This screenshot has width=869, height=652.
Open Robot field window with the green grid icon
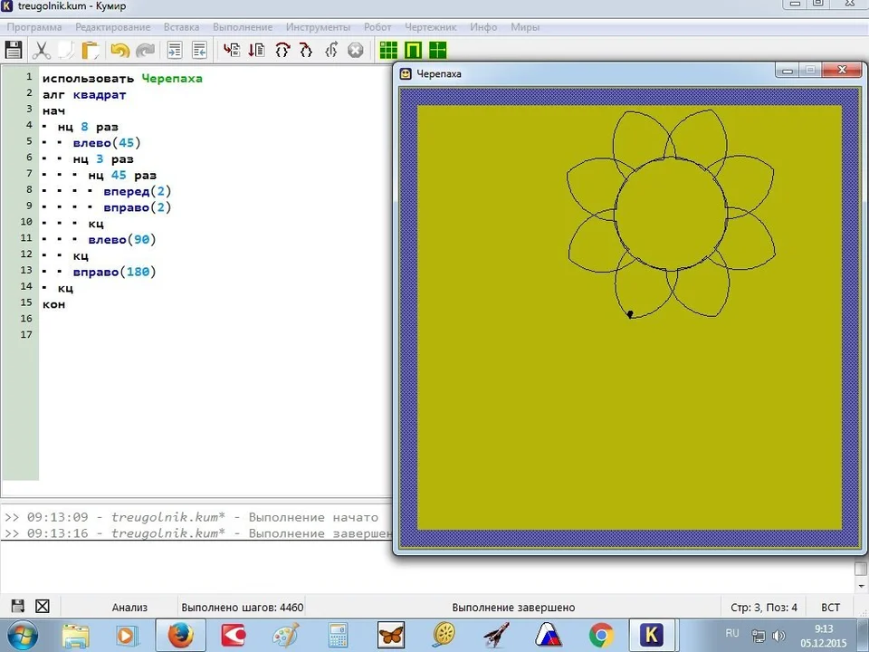click(x=388, y=51)
